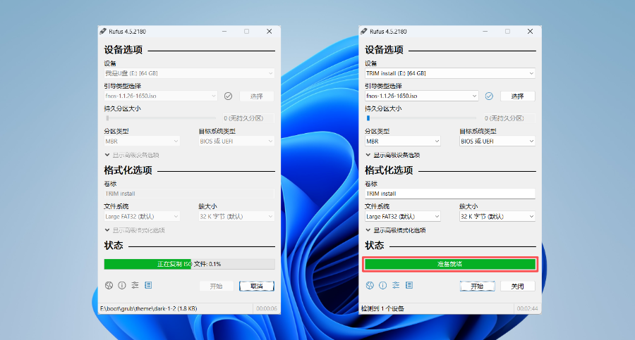
Task: Click the 卷标 TRIM install text field
Action: click(x=450, y=194)
